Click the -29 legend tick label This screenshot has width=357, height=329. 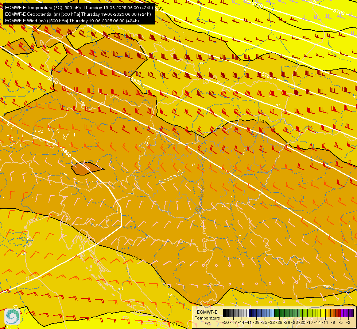point(280,322)
